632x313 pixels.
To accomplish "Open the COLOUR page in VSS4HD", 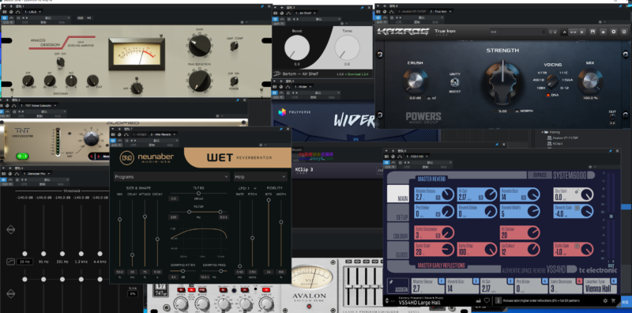I will point(398,232).
